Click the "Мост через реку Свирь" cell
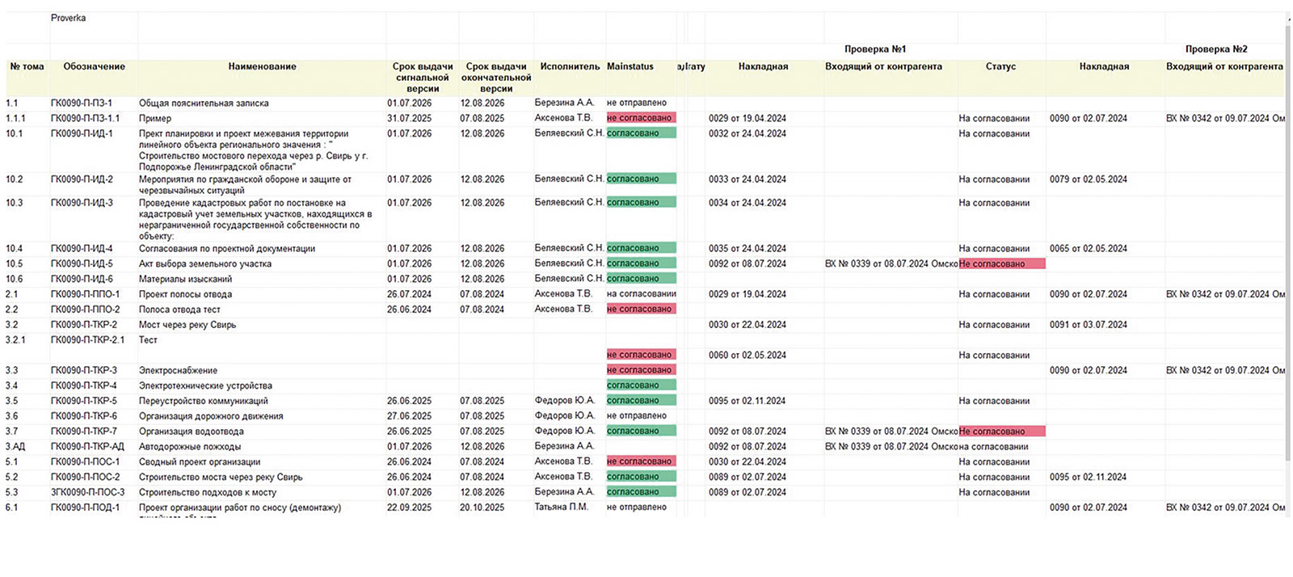This screenshot has width=1293, height=577. tap(187, 325)
